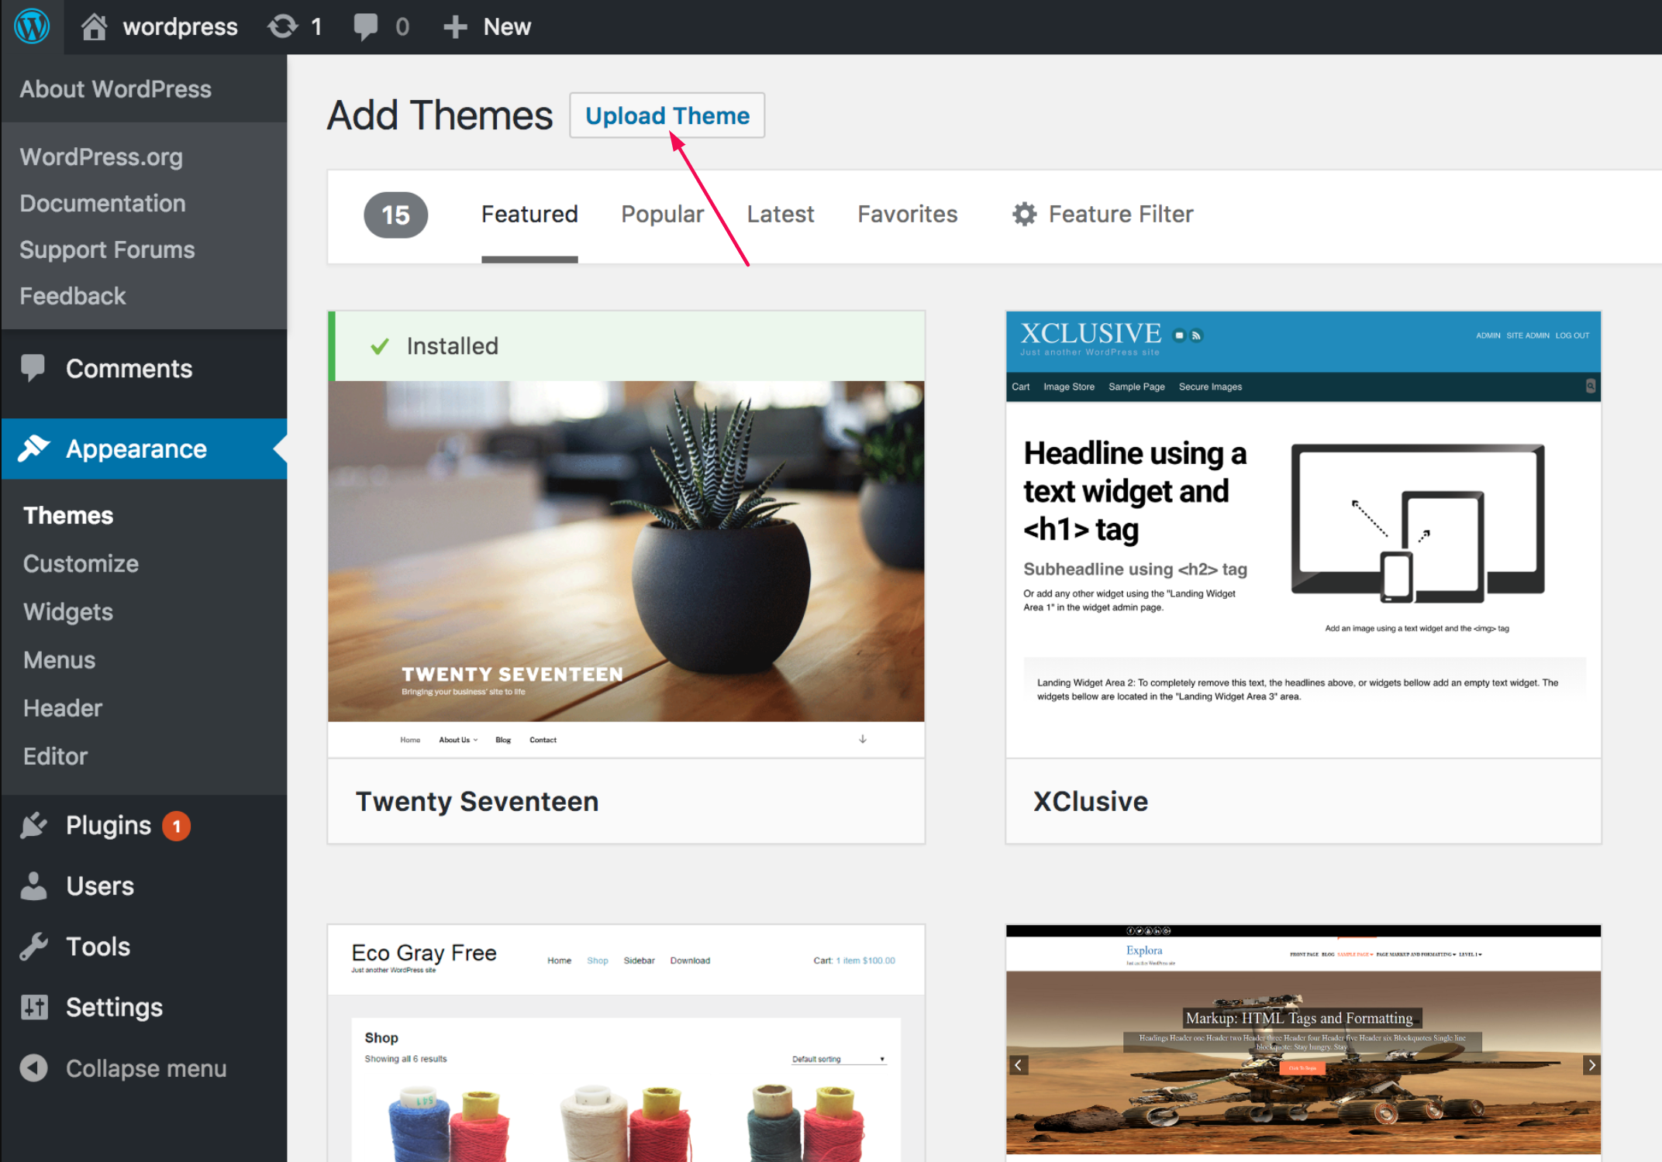This screenshot has height=1162, width=1662.
Task: Open the site home icon
Action: click(x=94, y=26)
